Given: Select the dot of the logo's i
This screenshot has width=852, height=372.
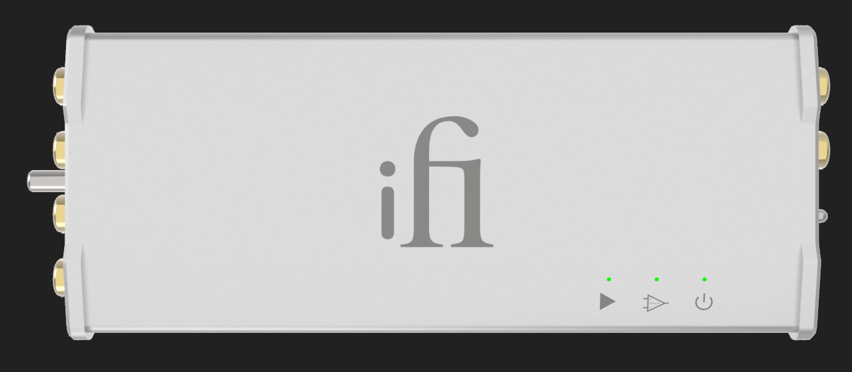Looking at the screenshot, I should pos(388,169).
